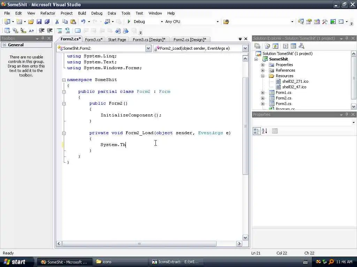The image size is (357, 267).
Task: Comment out the selected lines icon
Action: (59, 31)
